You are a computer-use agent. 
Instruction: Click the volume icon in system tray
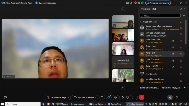coord(176,104)
